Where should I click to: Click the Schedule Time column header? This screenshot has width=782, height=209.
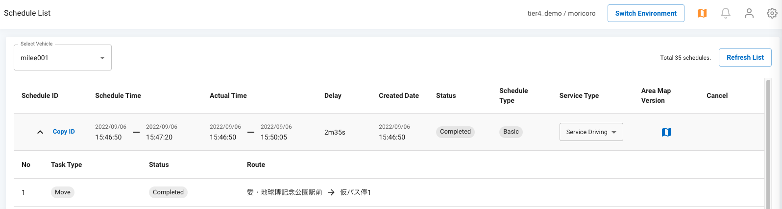[118, 95]
